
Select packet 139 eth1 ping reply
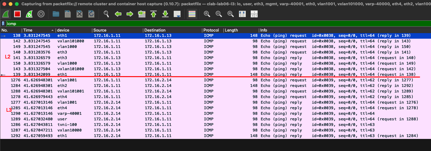click(x=186, y=75)
